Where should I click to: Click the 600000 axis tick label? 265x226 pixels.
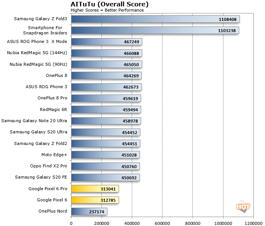[x=162, y=223]
